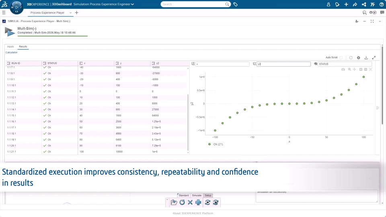The image size is (386, 217).
Task: Click the large play button for Mult-Sim
Action: point(9,32)
